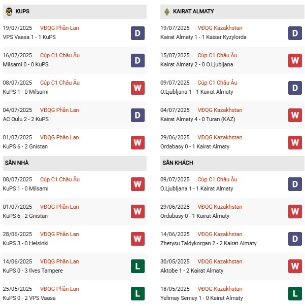This screenshot has width=305, height=306.
Task: Open the KuPS 0 - 2 VPS Vaasa match
Action: coord(28,298)
